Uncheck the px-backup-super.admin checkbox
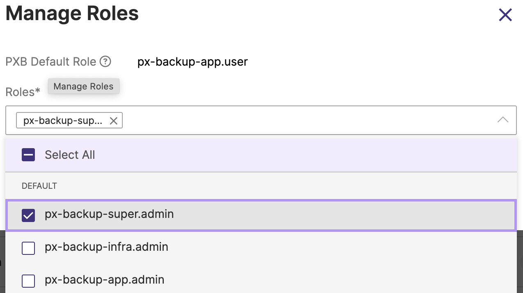 pos(28,215)
